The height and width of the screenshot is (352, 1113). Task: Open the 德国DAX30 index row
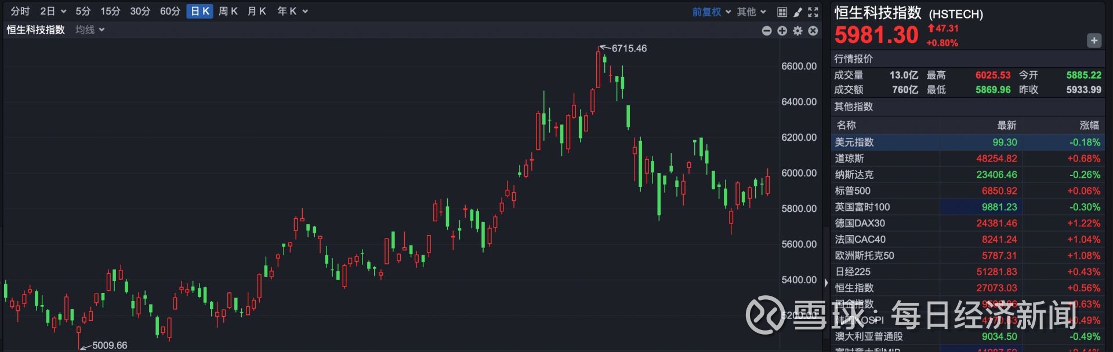click(967, 223)
